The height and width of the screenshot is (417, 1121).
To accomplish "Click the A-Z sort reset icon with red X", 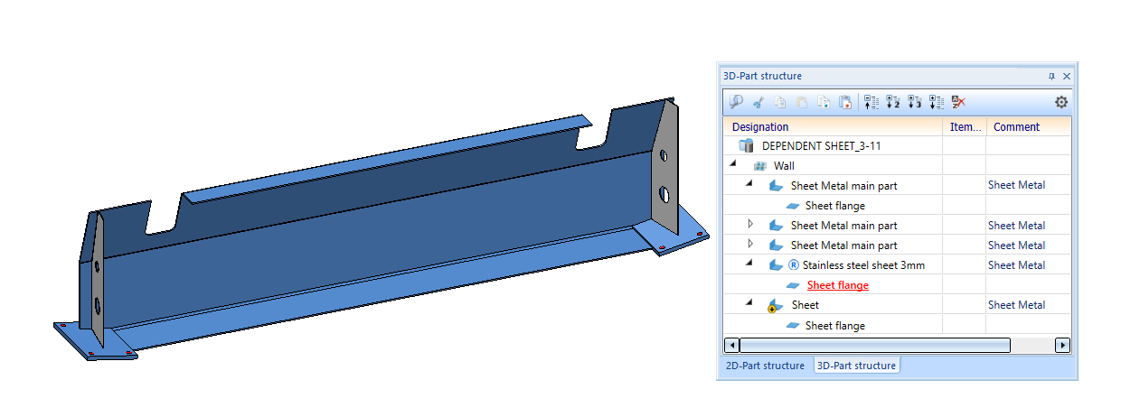I will point(959,102).
